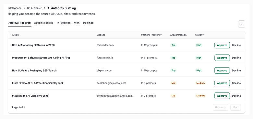The height and width of the screenshot is (119, 253).
Task: Click Top badge in techradar.com row
Action: (x=174, y=45)
